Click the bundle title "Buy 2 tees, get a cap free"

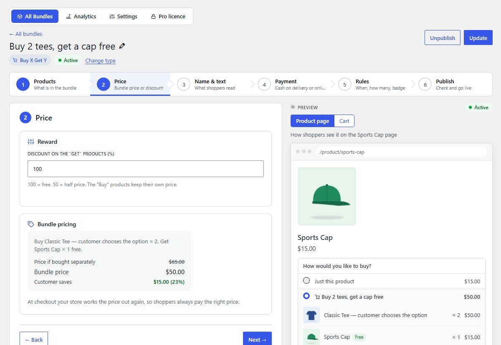62,46
